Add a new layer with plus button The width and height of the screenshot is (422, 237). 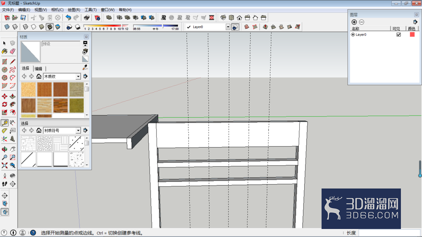click(x=354, y=22)
